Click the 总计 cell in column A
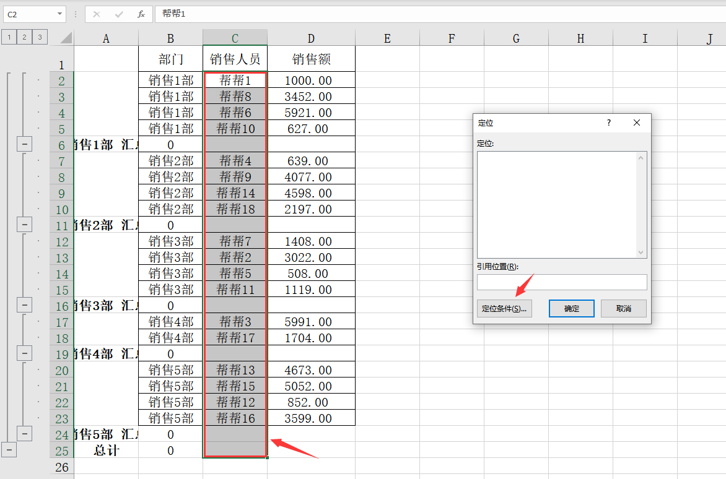 tap(106, 450)
